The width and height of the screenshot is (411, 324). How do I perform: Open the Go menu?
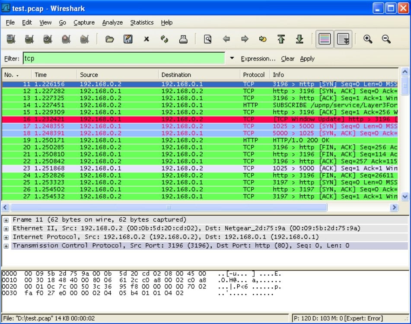point(62,22)
